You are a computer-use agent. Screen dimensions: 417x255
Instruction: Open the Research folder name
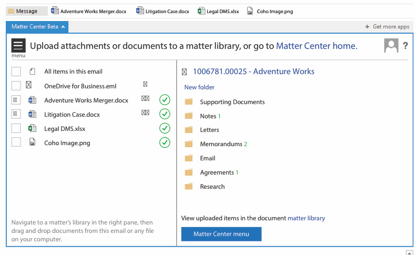212,187
